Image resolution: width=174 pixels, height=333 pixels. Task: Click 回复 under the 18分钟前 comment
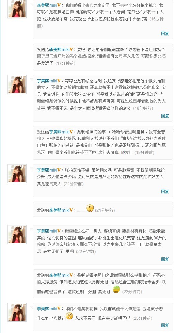click(165, 116)
